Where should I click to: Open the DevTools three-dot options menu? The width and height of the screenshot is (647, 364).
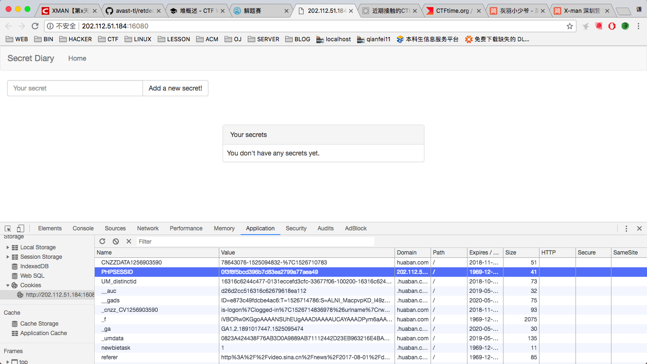626,228
